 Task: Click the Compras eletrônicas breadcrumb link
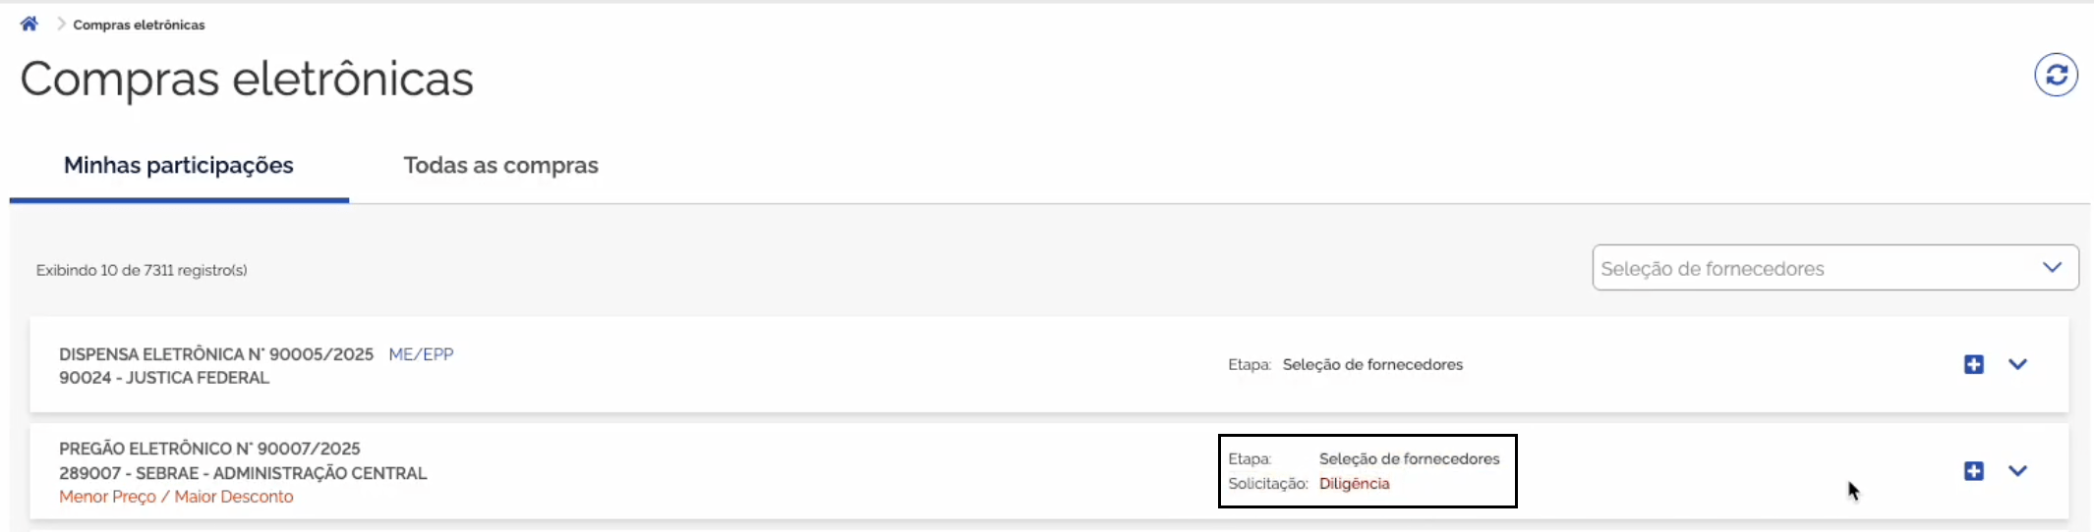point(139,25)
